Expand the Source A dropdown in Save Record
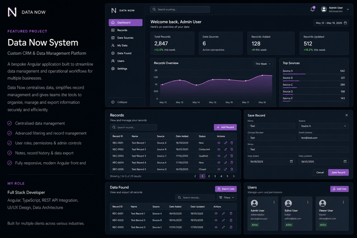 (x=324, y=126)
